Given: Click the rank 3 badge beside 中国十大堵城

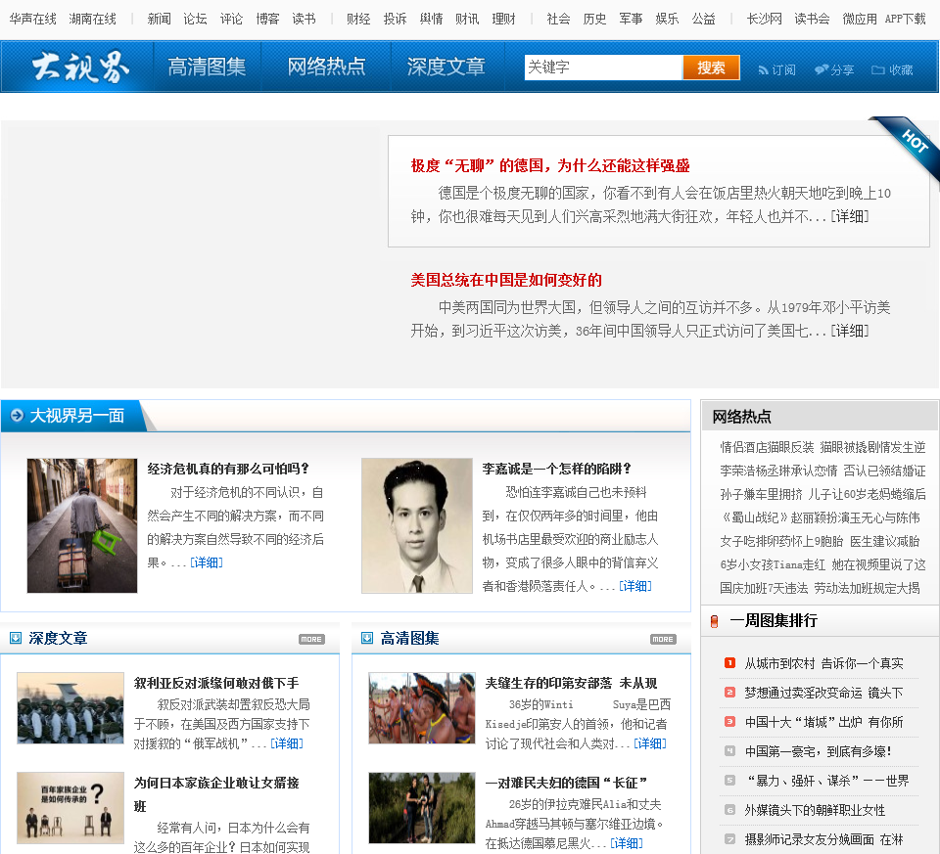Looking at the screenshot, I should pyautogui.click(x=729, y=722).
